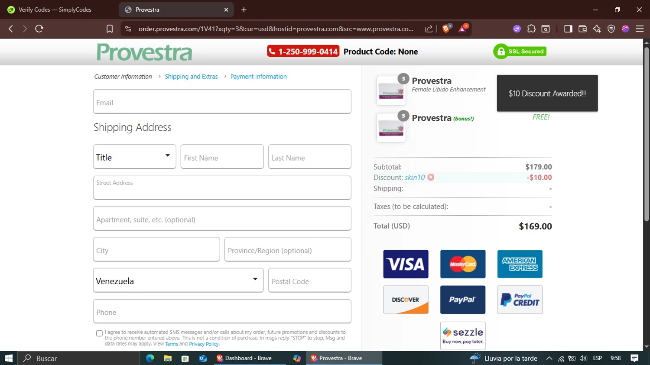650x365 pixels.
Task: Click the Provestra Female Libido product thumbnail
Action: point(391,91)
